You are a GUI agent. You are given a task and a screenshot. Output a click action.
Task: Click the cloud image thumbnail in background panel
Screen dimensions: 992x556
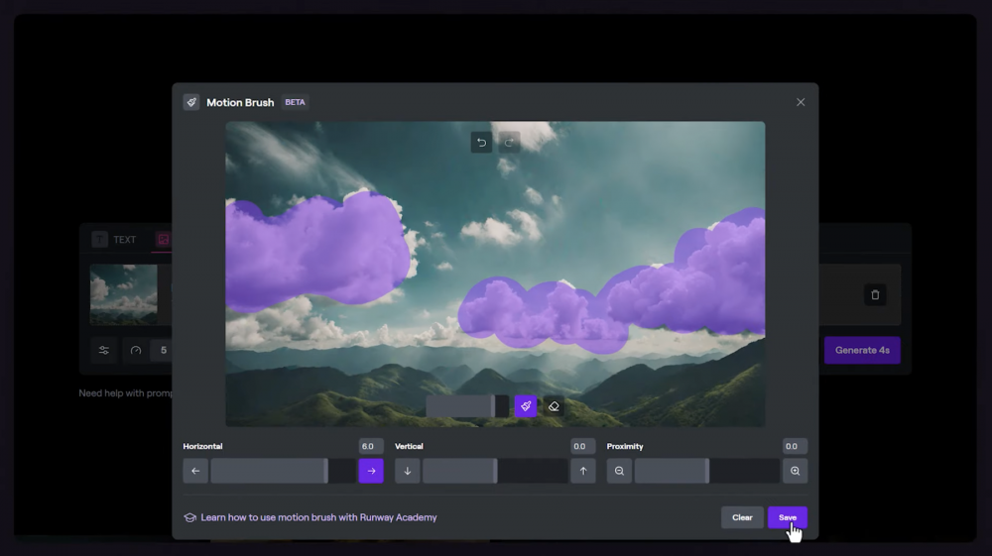(x=123, y=294)
